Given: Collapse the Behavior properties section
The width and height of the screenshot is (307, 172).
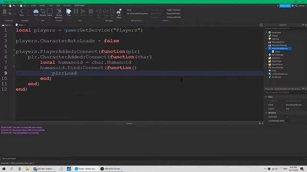Looking at the screenshot, I should (266, 113).
